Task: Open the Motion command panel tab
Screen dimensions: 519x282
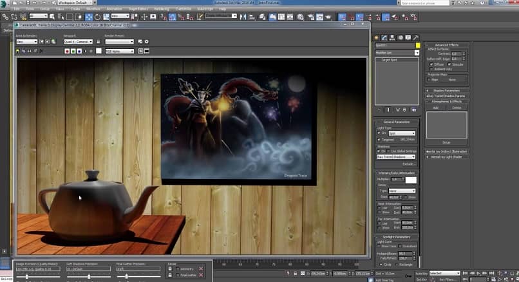Action: coord(400,38)
